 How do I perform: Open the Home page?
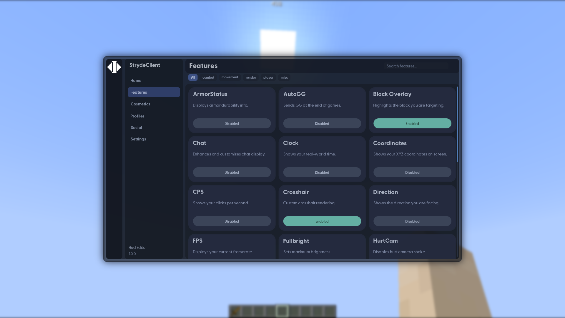tap(136, 80)
